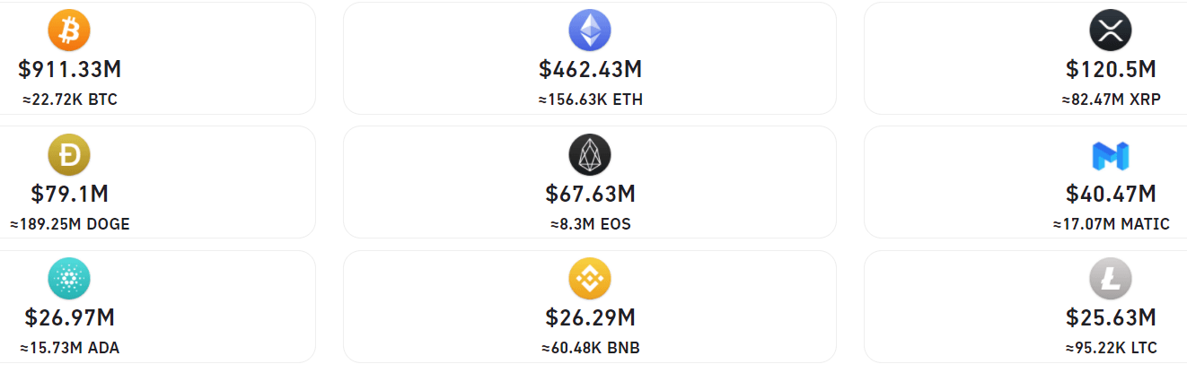The height and width of the screenshot is (373, 1187).
Task: Click the ≈17.07M MATIC label
Action: 1111,224
